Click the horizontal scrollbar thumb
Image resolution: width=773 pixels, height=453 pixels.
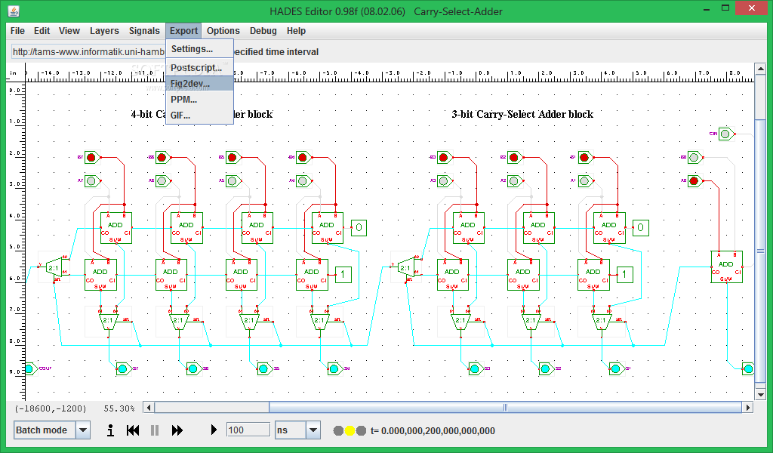click(x=505, y=407)
